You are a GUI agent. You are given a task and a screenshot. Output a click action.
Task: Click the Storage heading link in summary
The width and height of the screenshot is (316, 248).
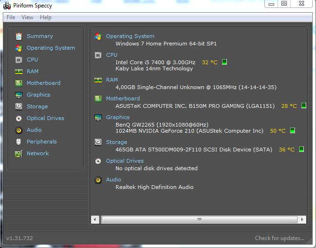click(x=117, y=142)
